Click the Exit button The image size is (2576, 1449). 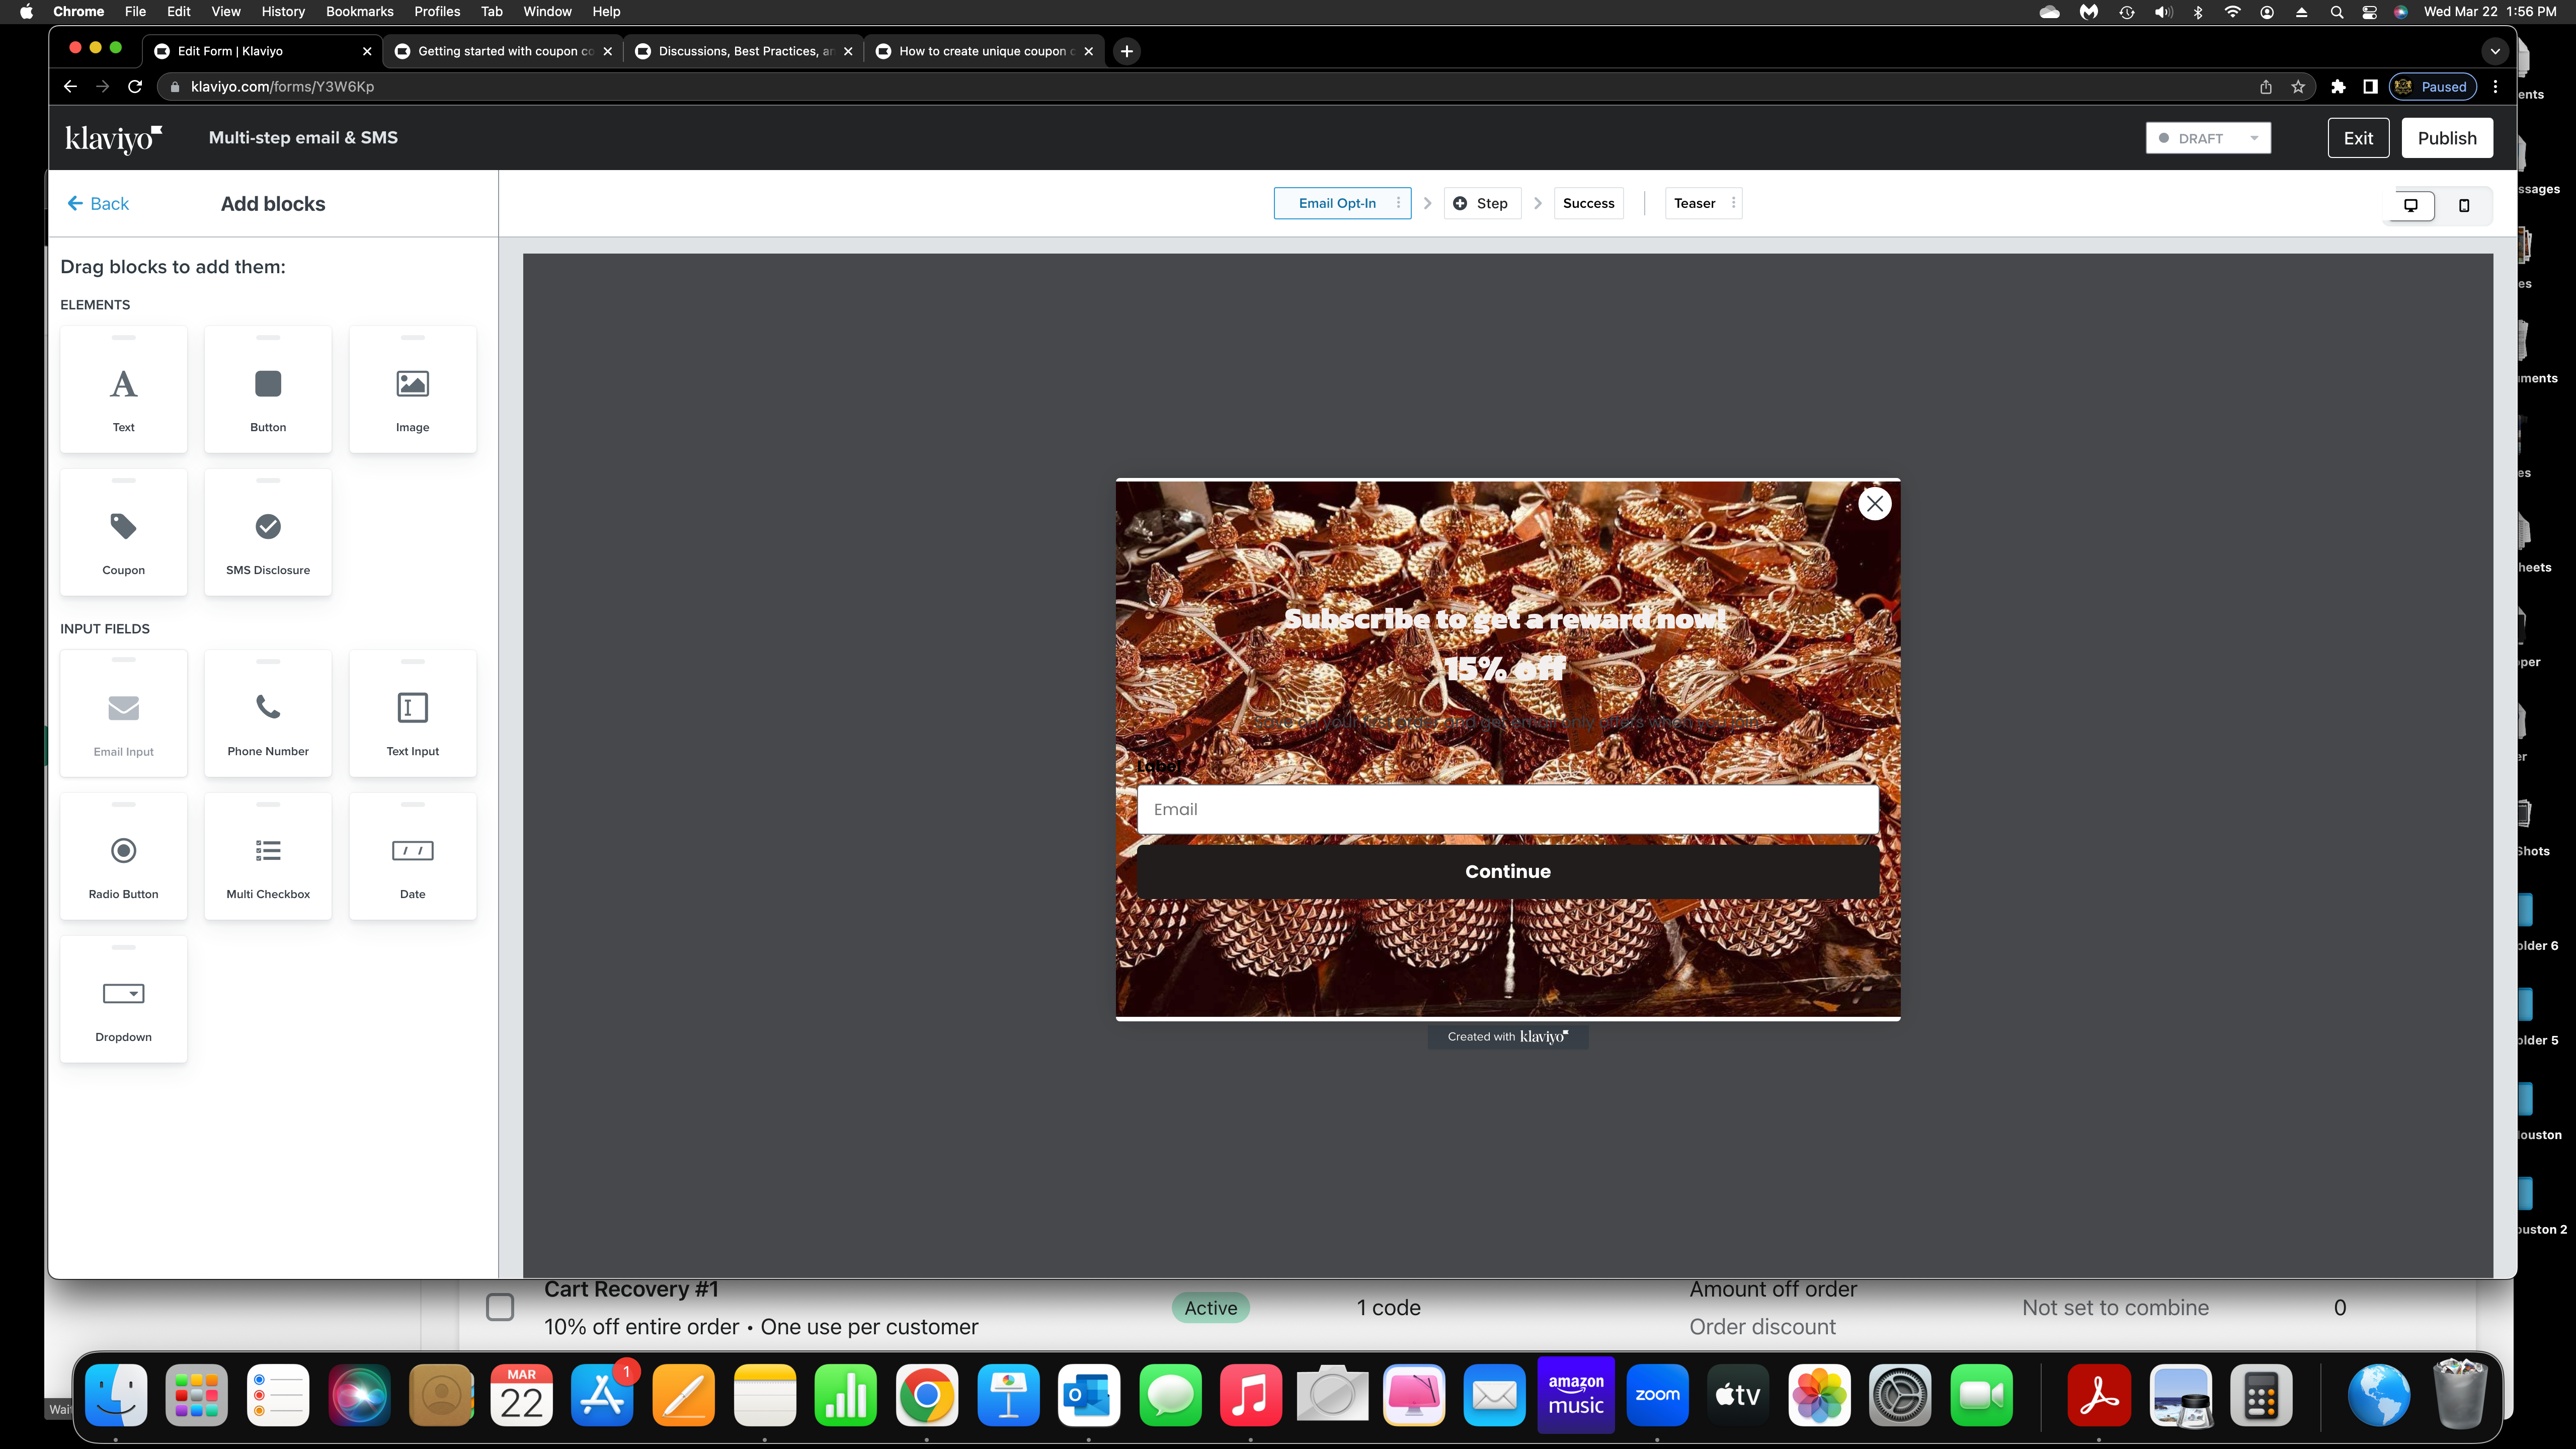(2358, 138)
